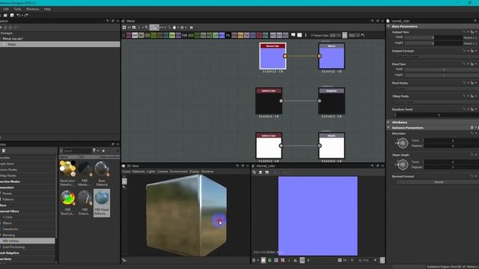Click the 2D view copy icon

coord(254,173)
